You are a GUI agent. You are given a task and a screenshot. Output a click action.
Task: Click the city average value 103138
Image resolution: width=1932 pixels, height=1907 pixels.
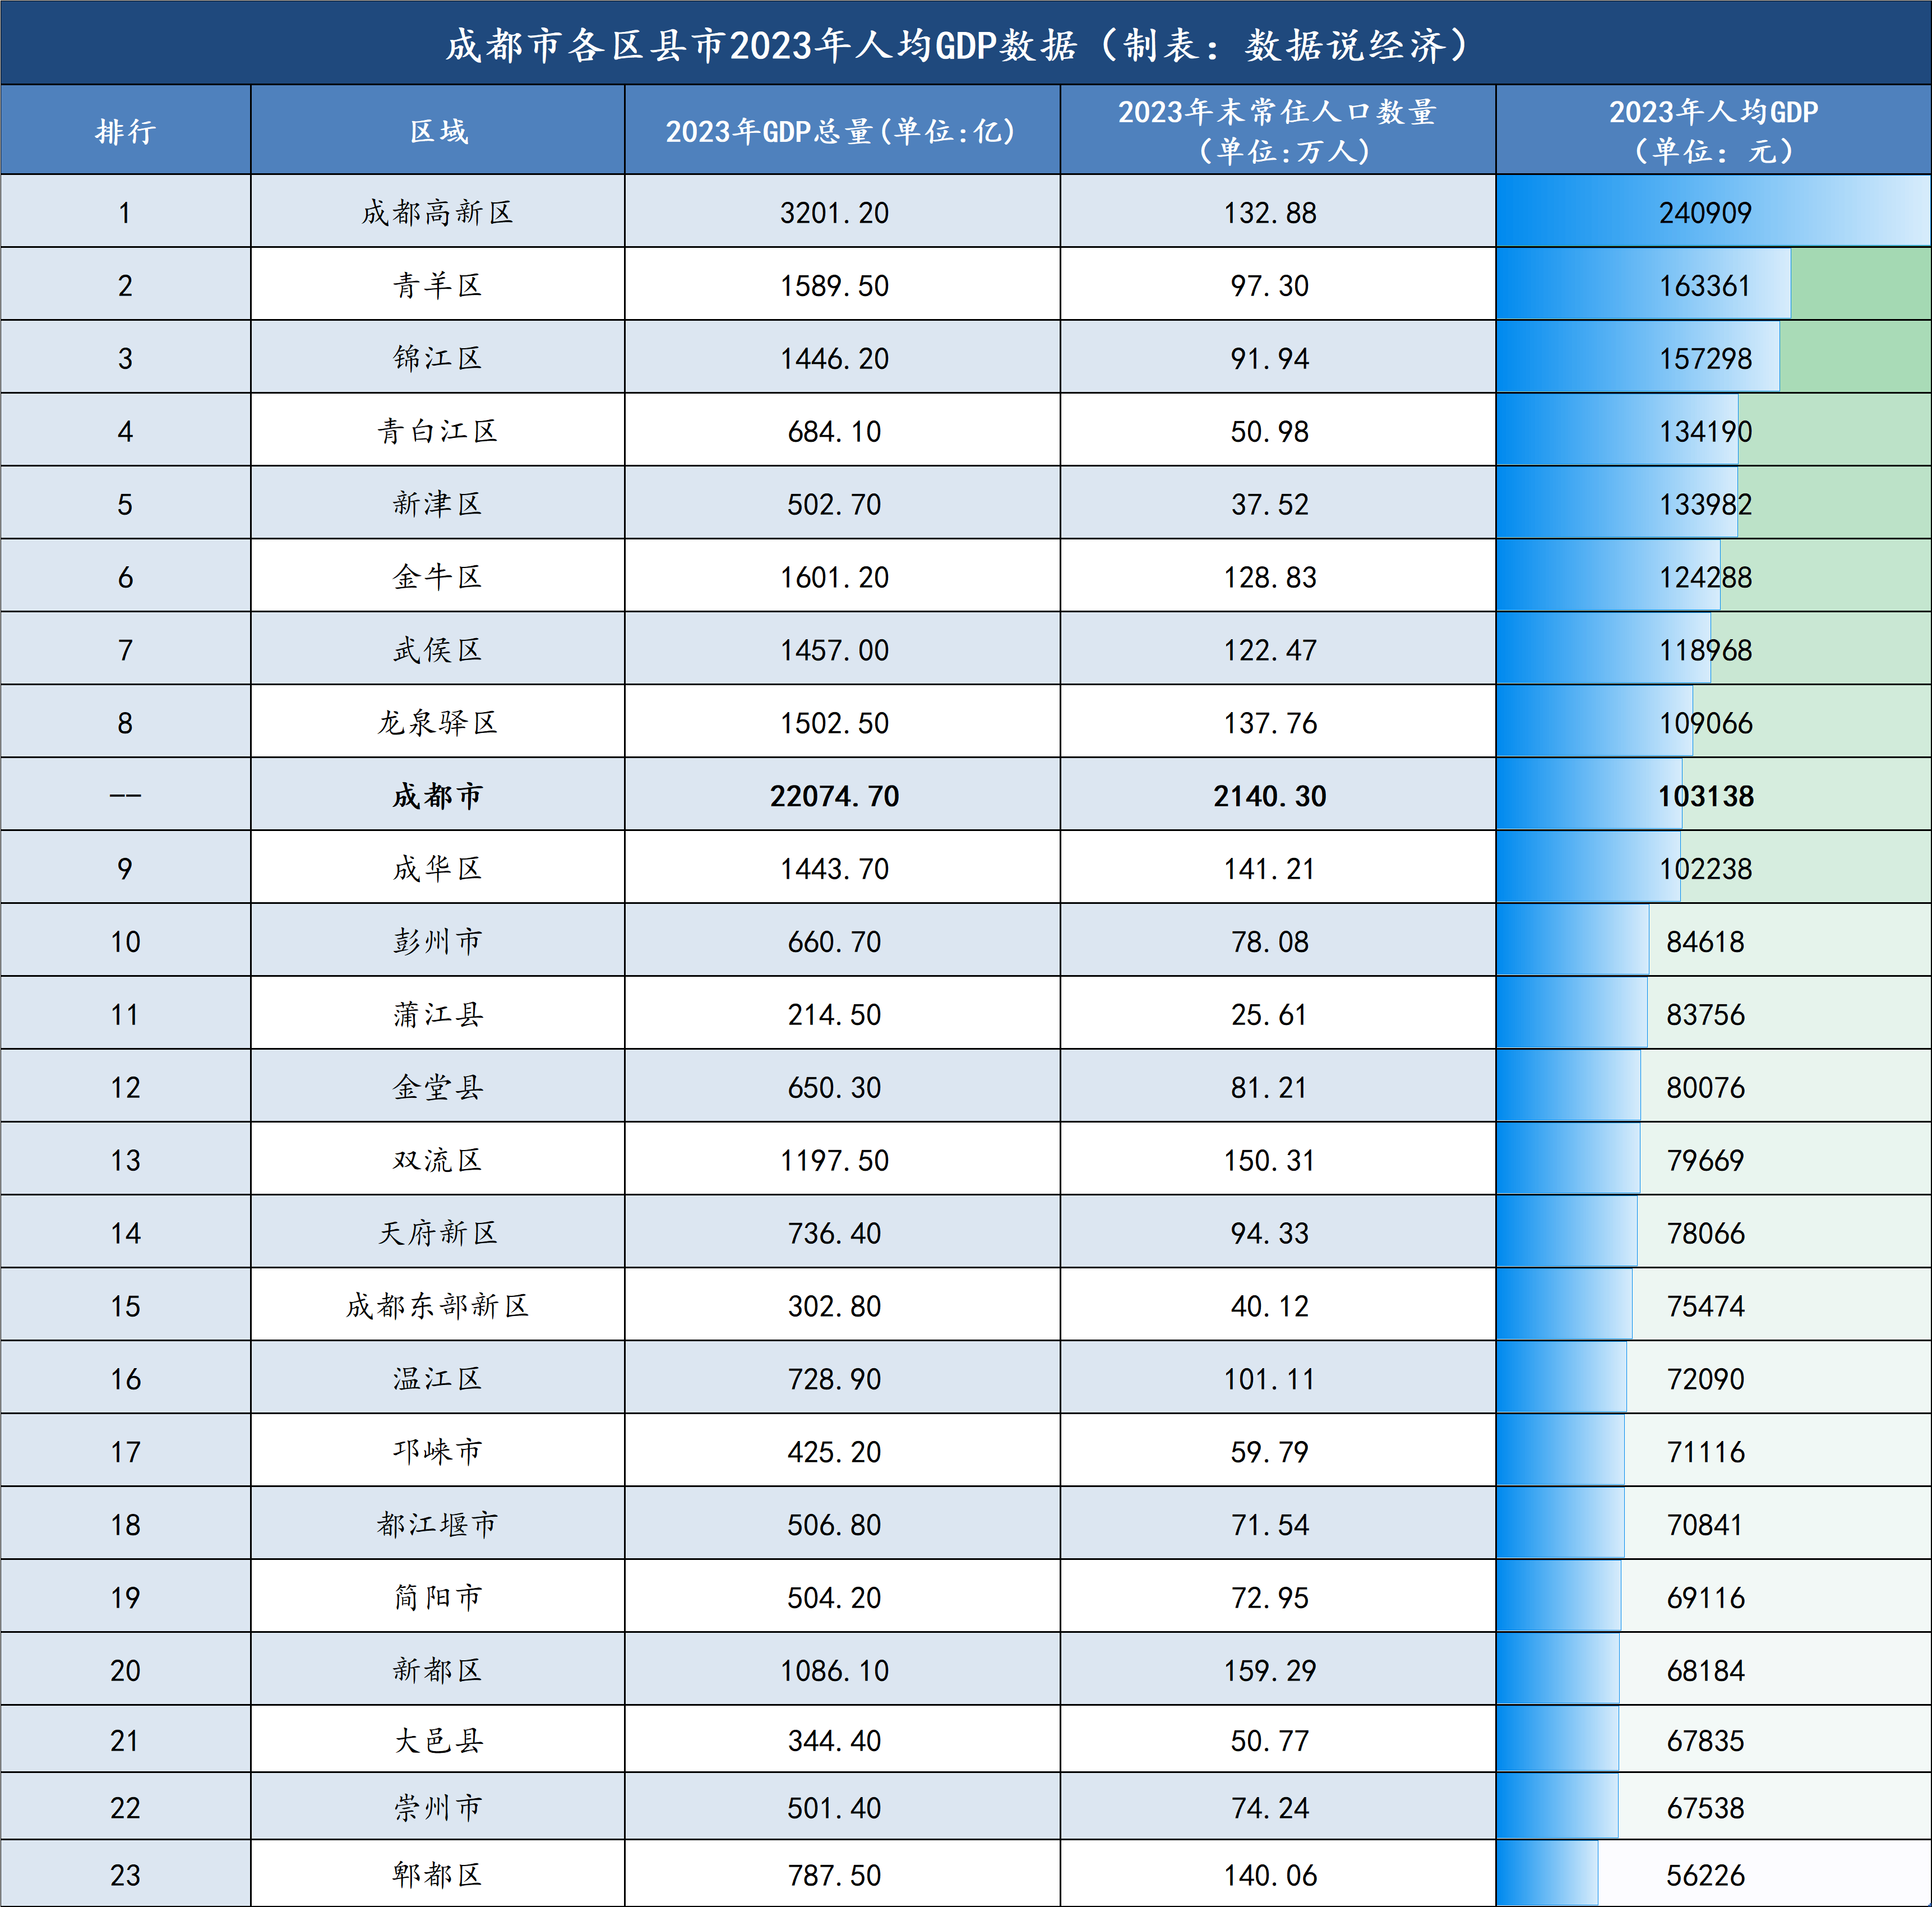click(x=1705, y=797)
